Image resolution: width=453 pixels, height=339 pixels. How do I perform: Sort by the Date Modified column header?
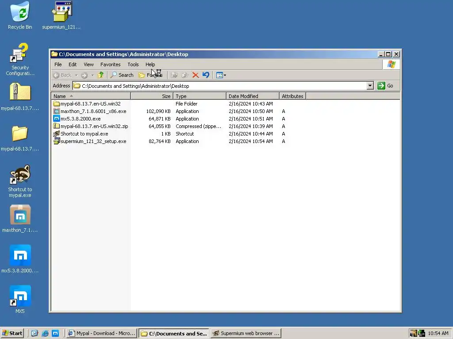(253, 96)
